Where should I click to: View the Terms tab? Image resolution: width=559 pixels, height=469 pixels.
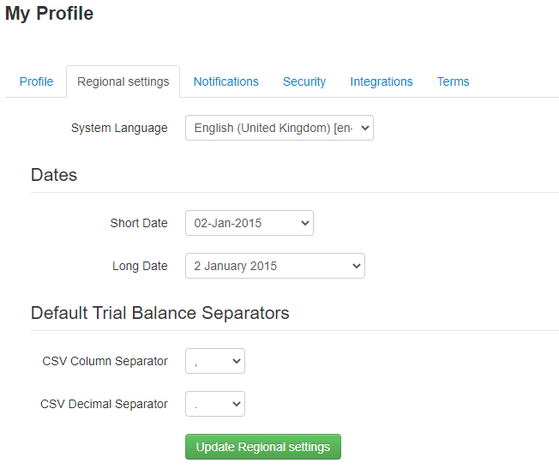pyautogui.click(x=453, y=81)
